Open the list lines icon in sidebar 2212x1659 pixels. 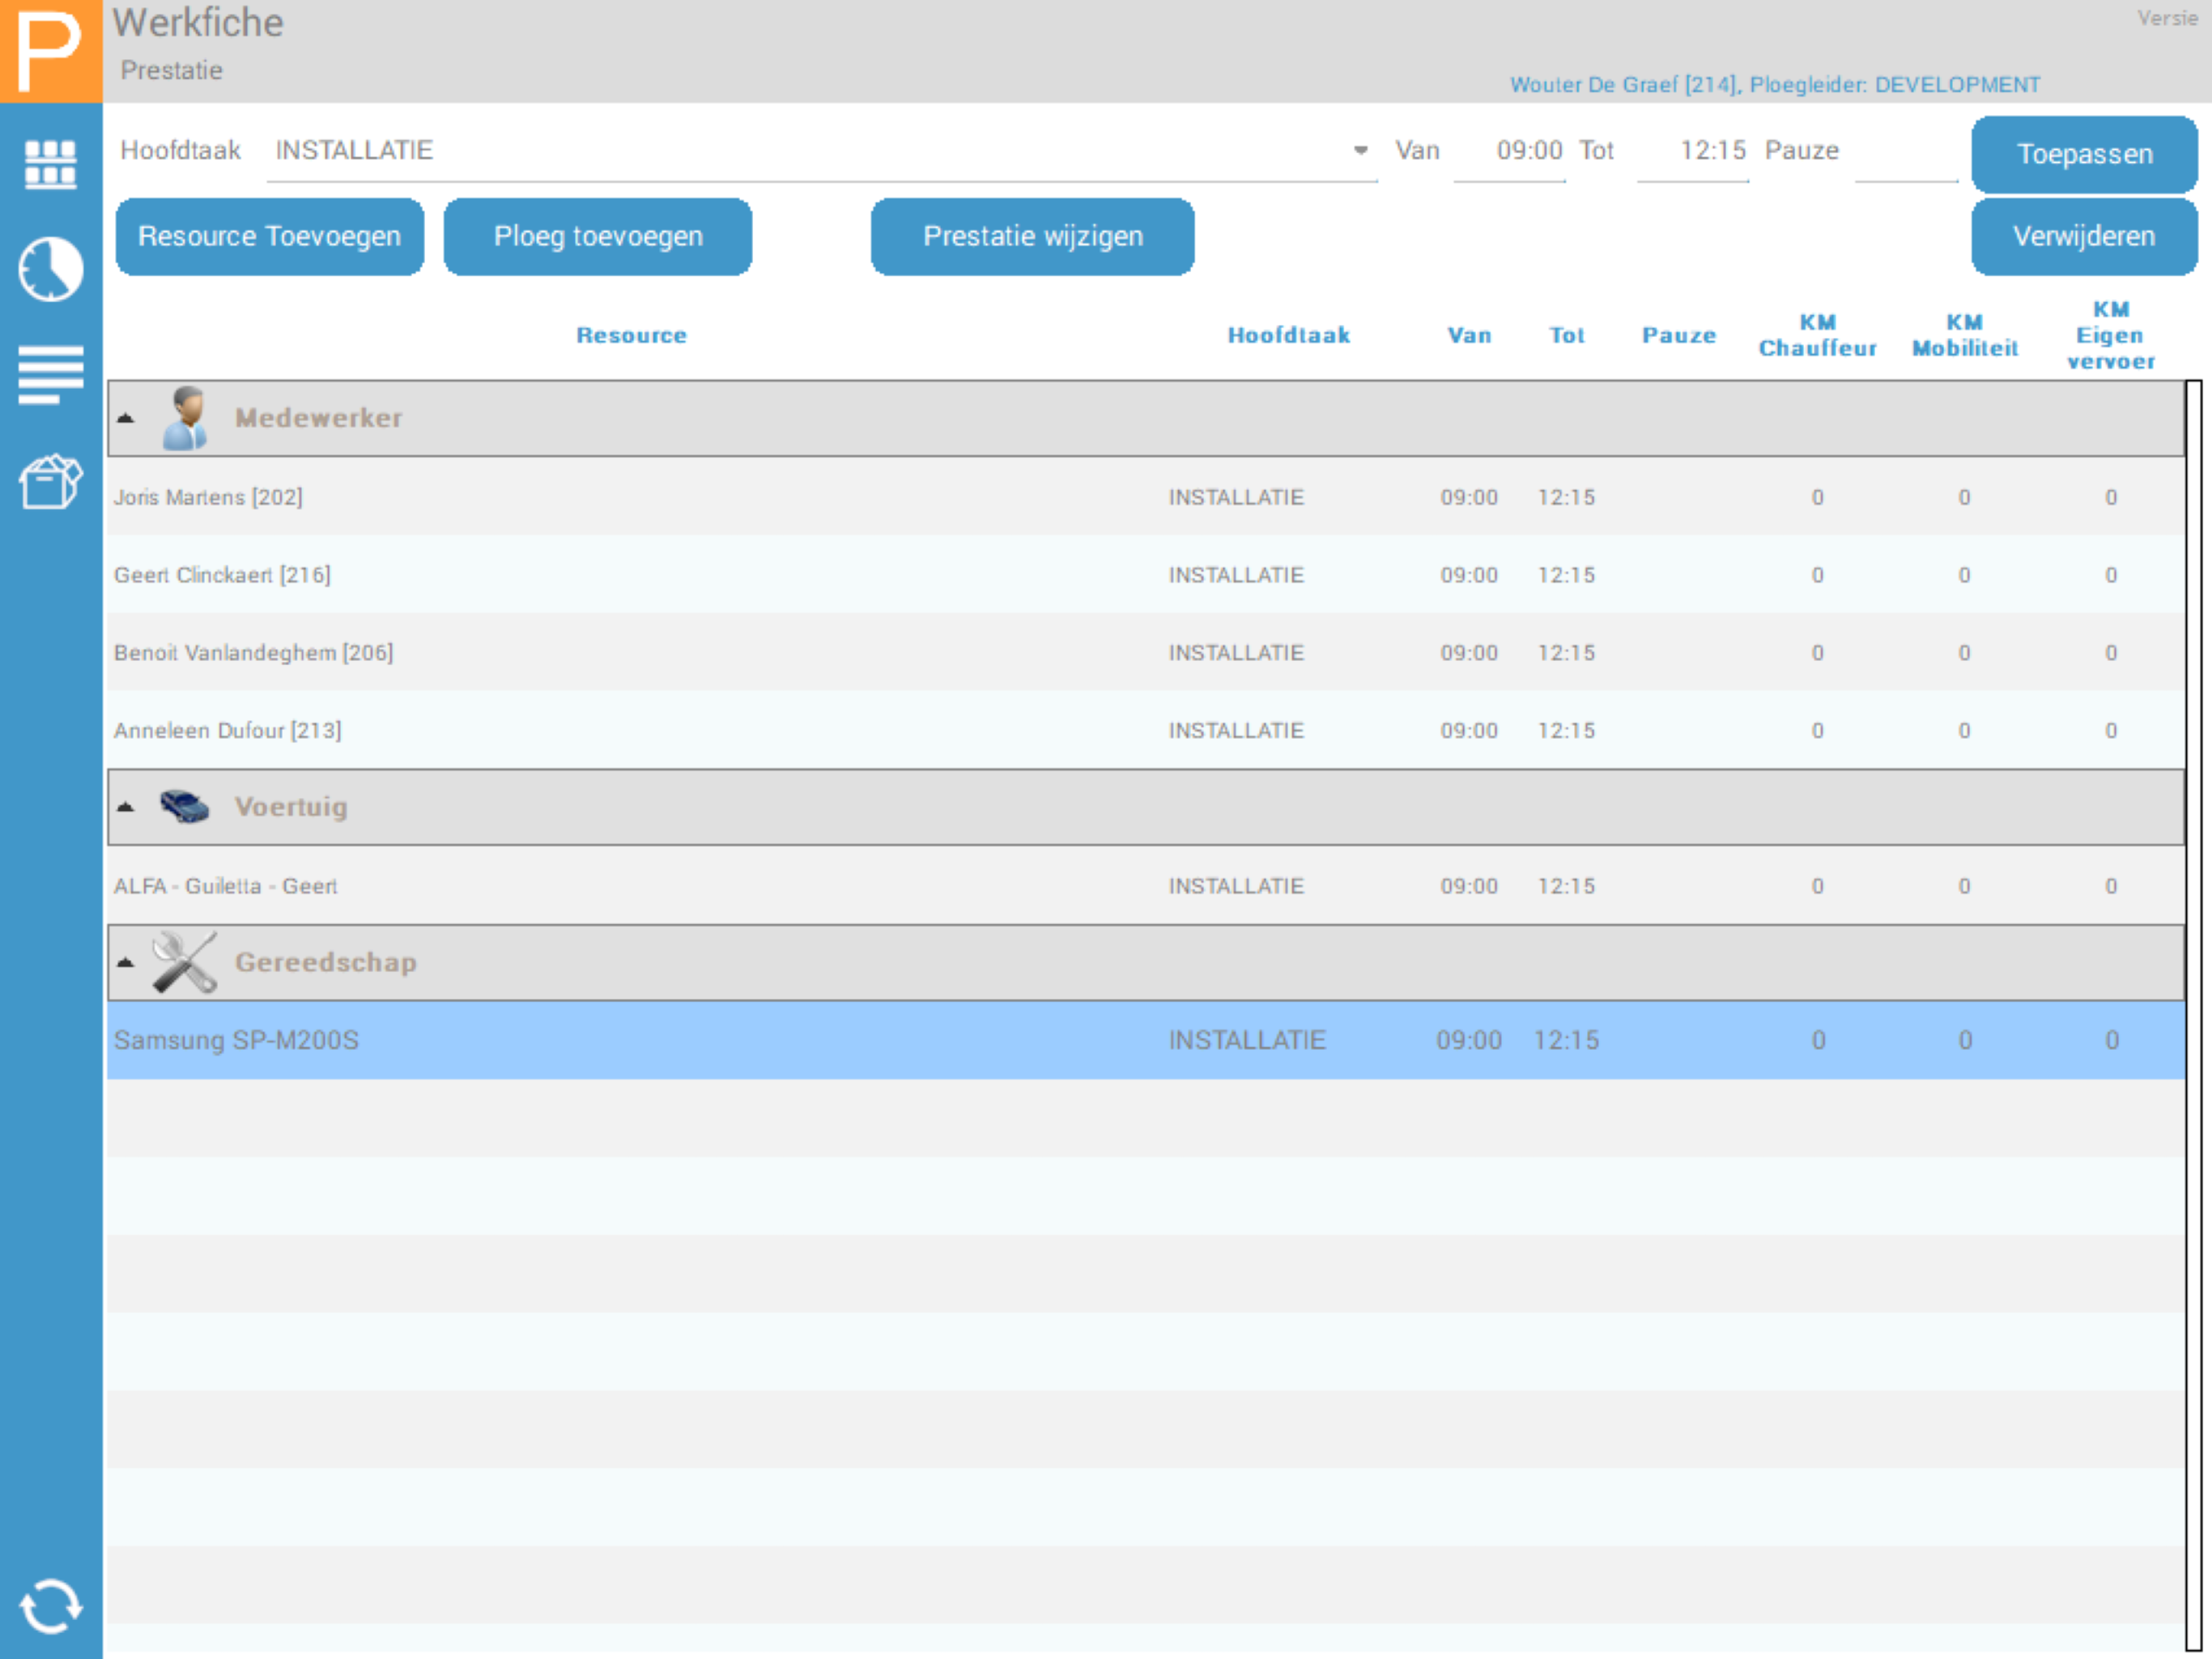pyautogui.click(x=50, y=374)
